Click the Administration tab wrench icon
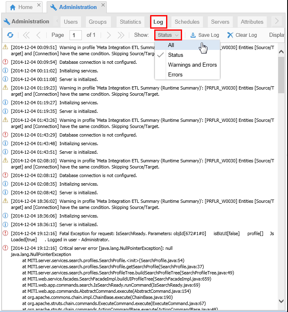Screen dimensions: 288x312 tap(54, 7)
